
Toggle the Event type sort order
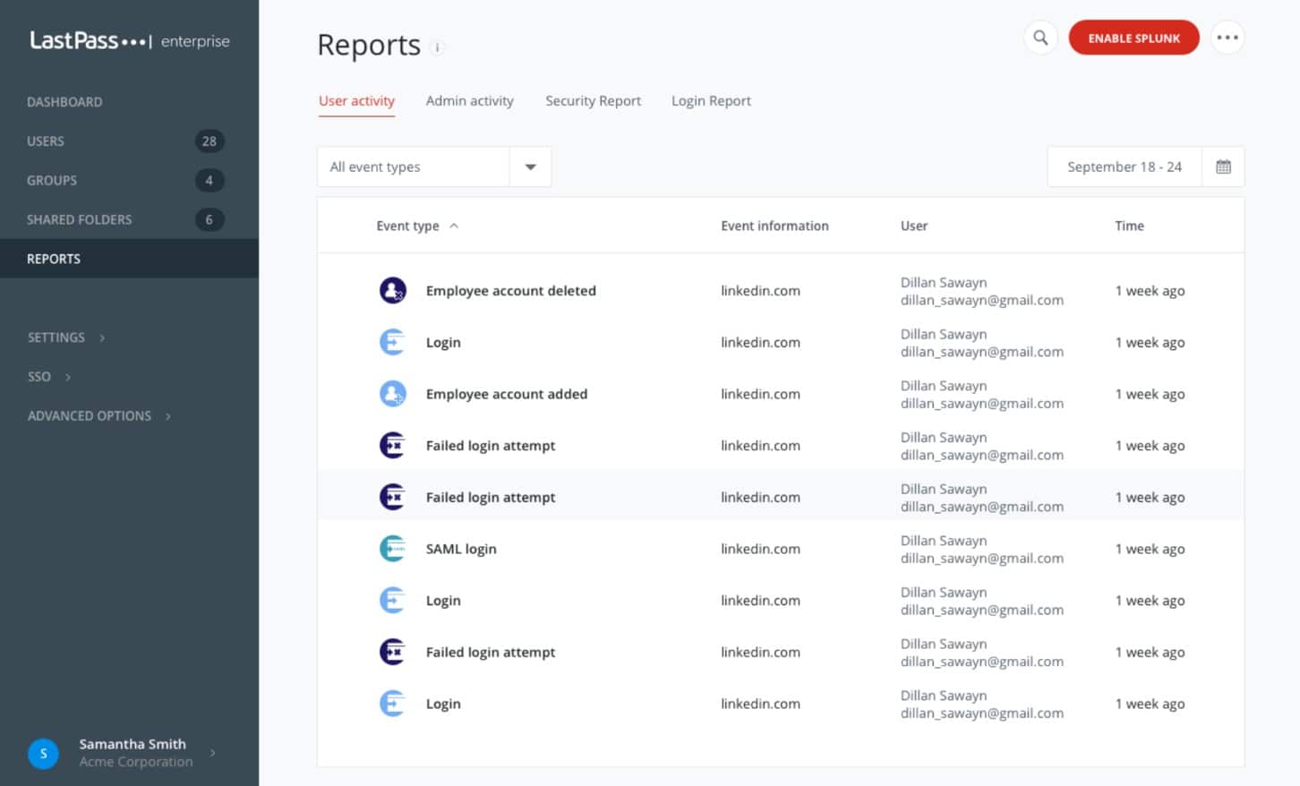455,226
